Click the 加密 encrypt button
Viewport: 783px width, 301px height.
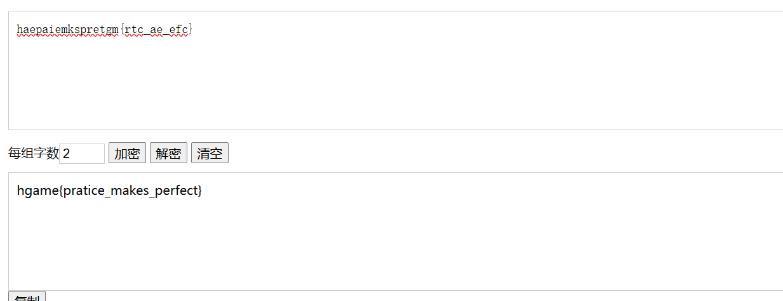[x=127, y=153]
